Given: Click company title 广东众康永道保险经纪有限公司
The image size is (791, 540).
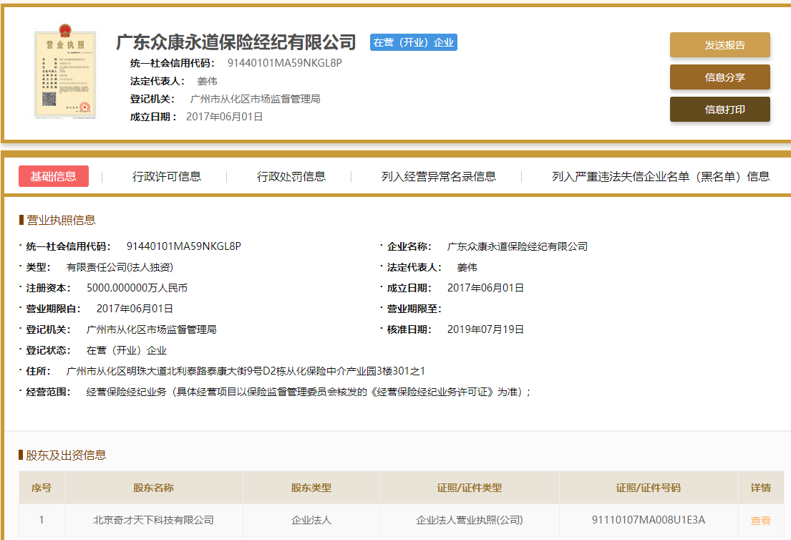Looking at the screenshot, I should [236, 42].
